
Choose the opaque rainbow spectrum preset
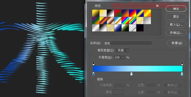[x=125, y=20]
